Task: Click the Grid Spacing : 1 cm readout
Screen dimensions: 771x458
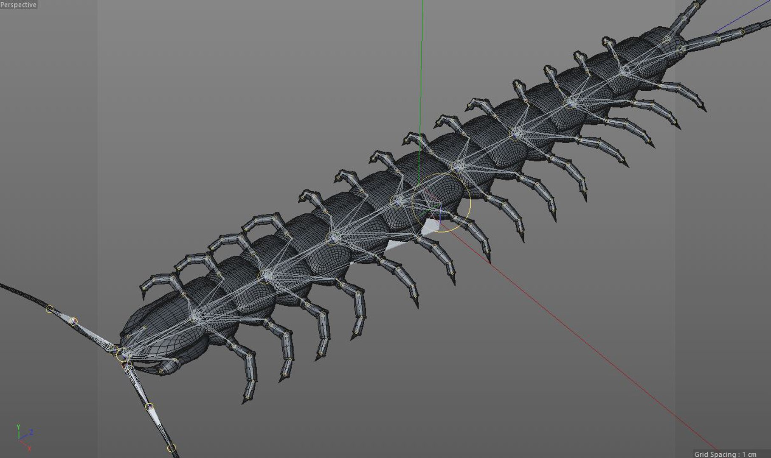Action: pos(725,454)
